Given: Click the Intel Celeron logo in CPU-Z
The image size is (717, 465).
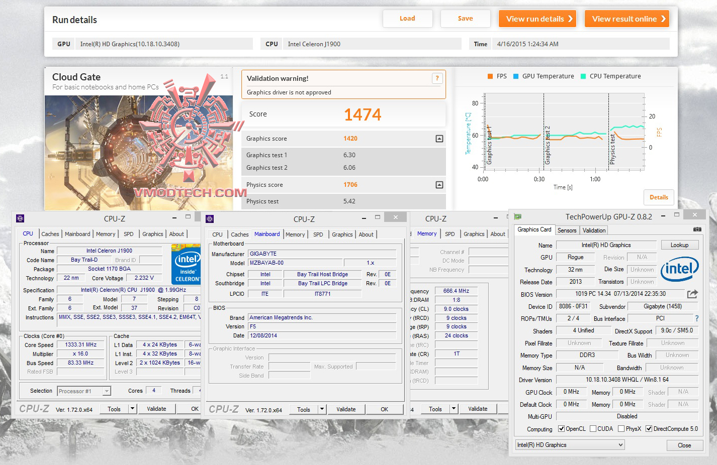Looking at the screenshot, I should pyautogui.click(x=187, y=264).
